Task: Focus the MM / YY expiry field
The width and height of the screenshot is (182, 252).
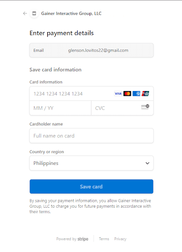Action: (x=61, y=108)
